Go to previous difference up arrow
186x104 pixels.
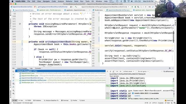coord(107,71)
